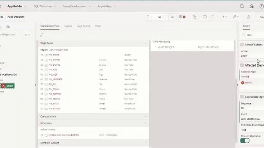Image resolution: width=264 pixels, height=148 pixels.
Task: Select the Go To Page 16 branch row
Action: point(193,47)
